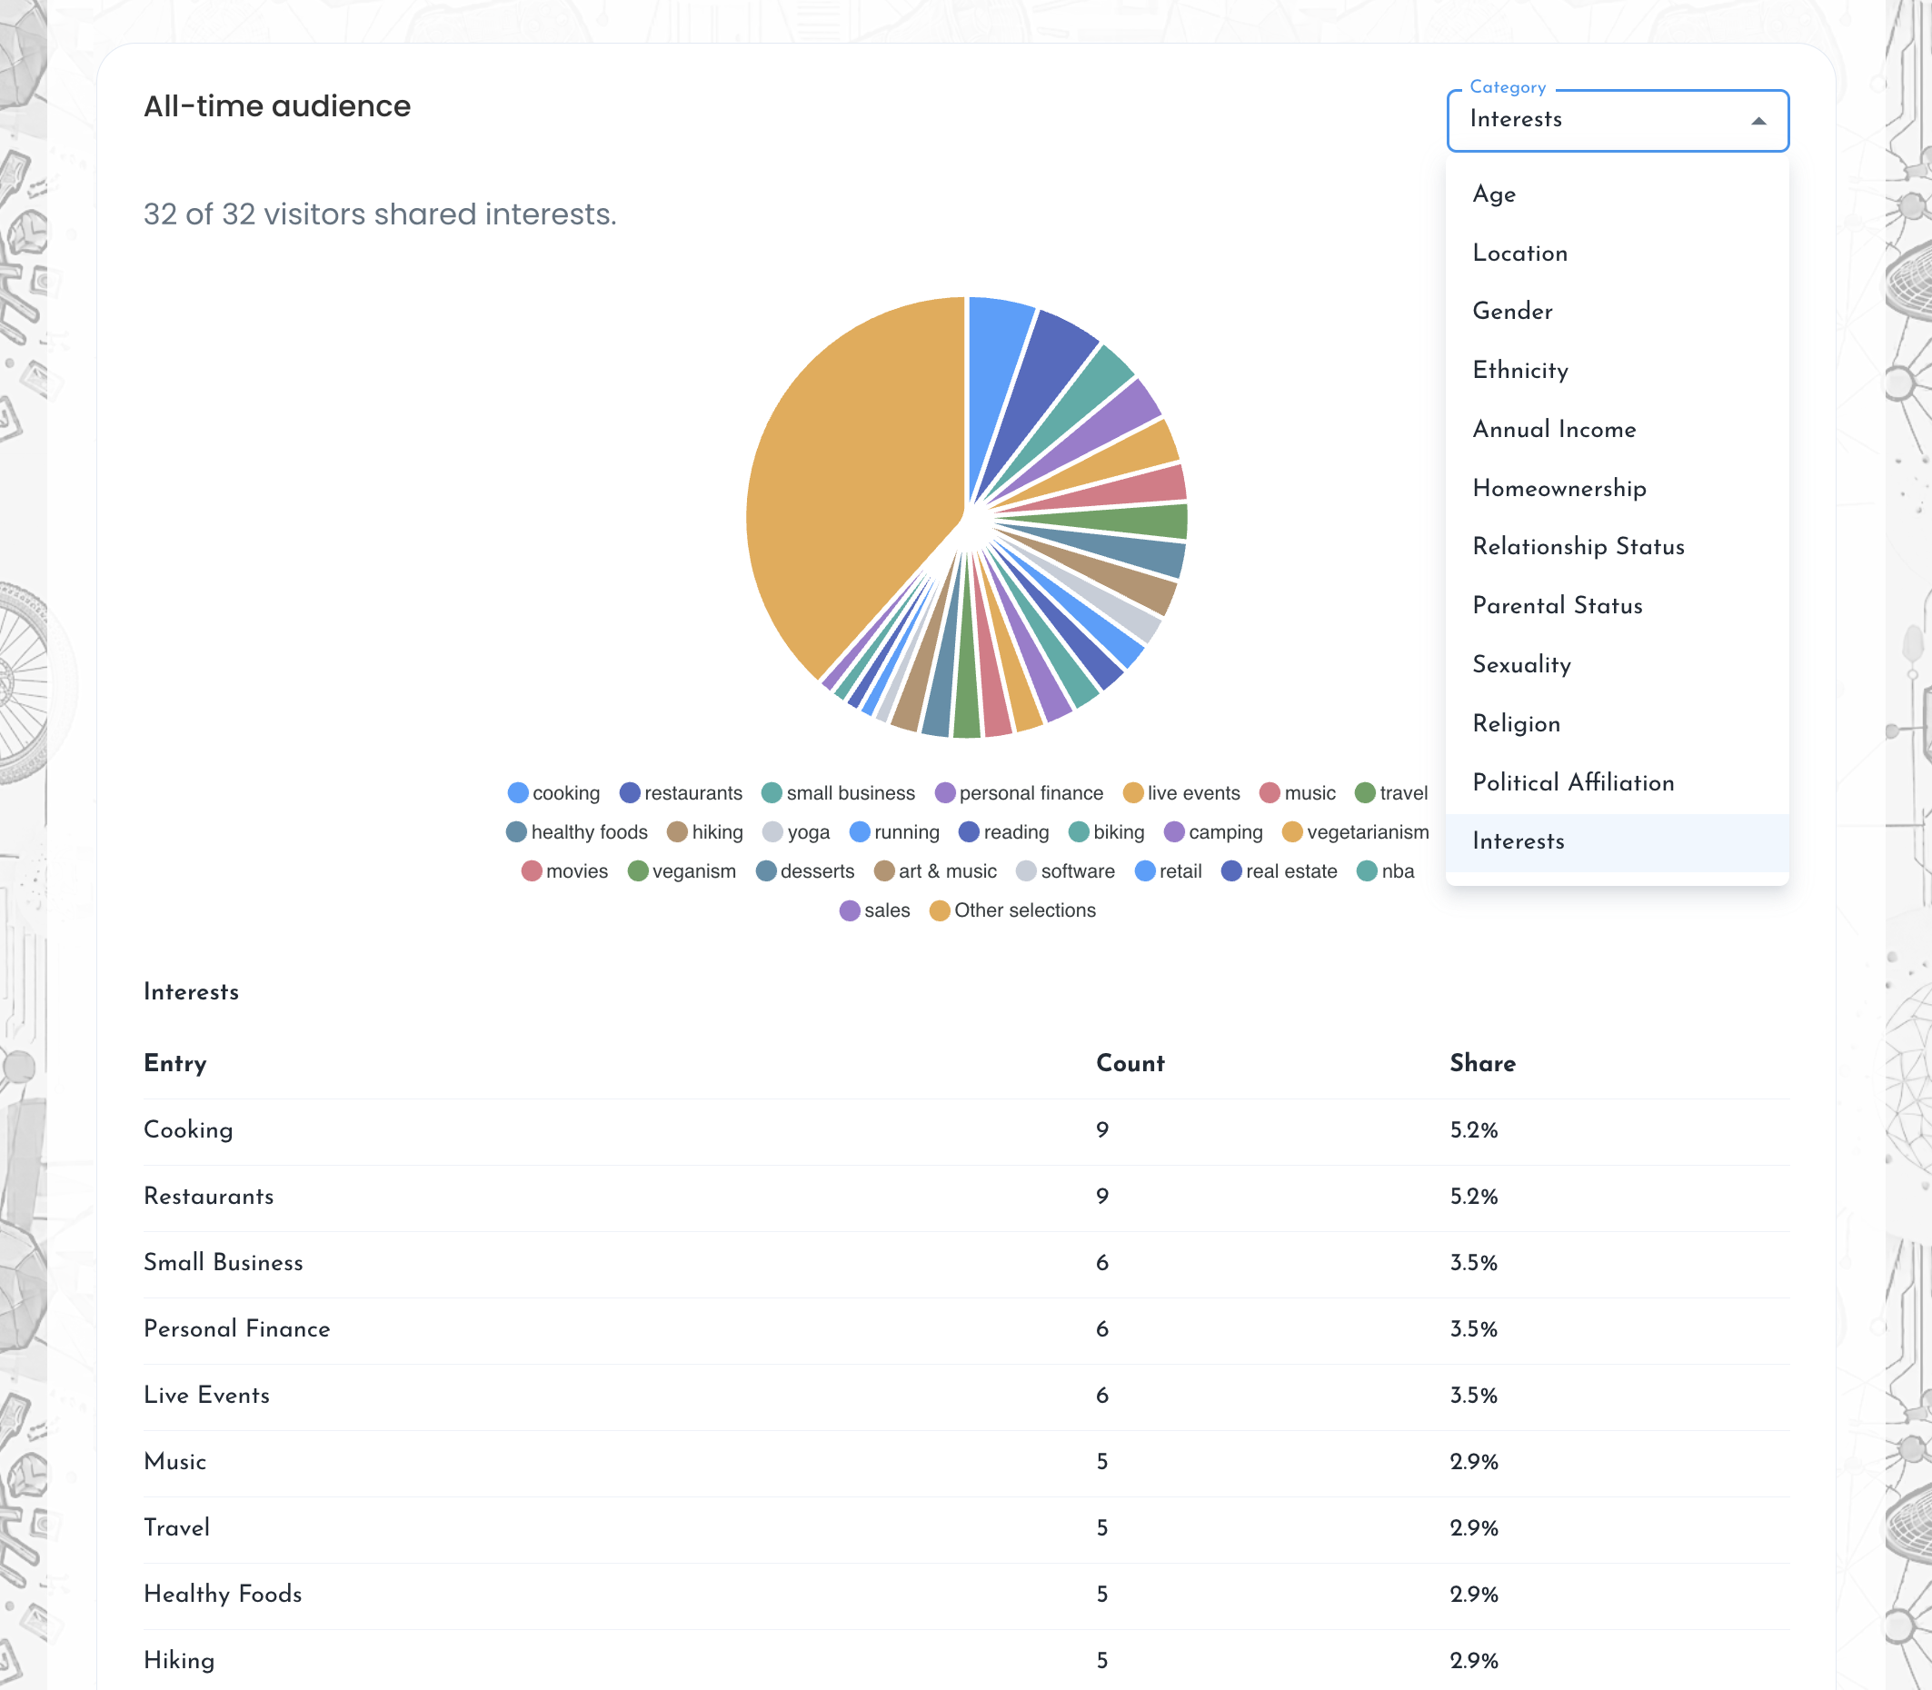Toggle art & music legend entry

936,871
